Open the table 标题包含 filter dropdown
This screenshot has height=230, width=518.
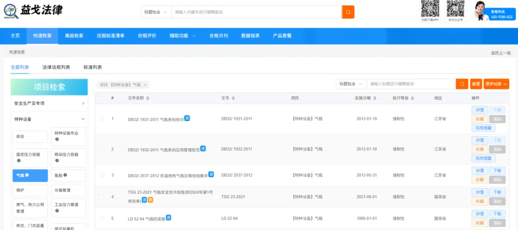[351, 84]
